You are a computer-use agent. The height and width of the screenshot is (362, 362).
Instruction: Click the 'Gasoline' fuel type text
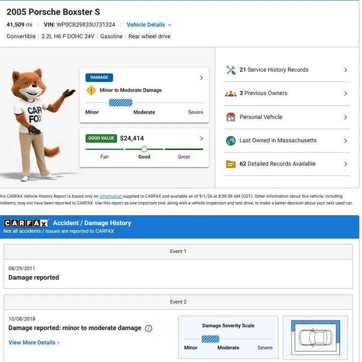click(x=111, y=37)
